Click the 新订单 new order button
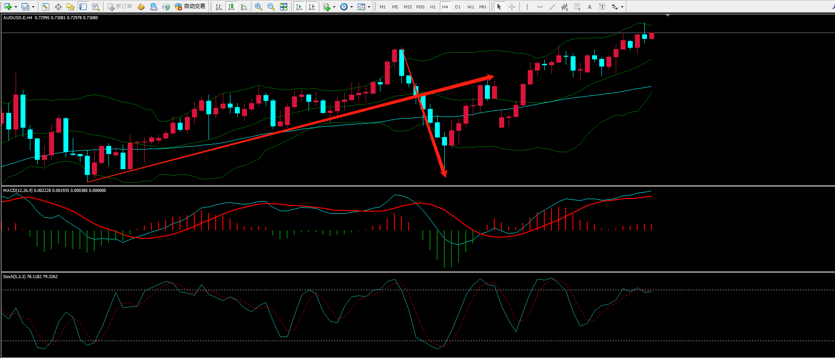 [120, 7]
